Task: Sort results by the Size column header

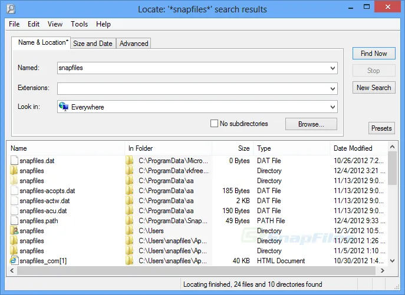Action: click(233, 148)
